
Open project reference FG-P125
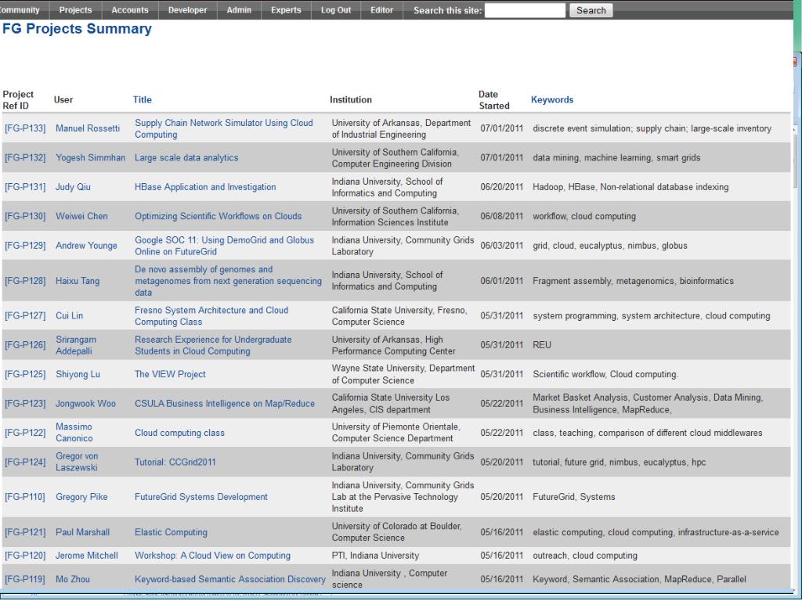pyautogui.click(x=25, y=374)
